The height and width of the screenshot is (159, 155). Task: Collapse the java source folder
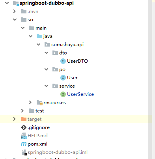30,36
